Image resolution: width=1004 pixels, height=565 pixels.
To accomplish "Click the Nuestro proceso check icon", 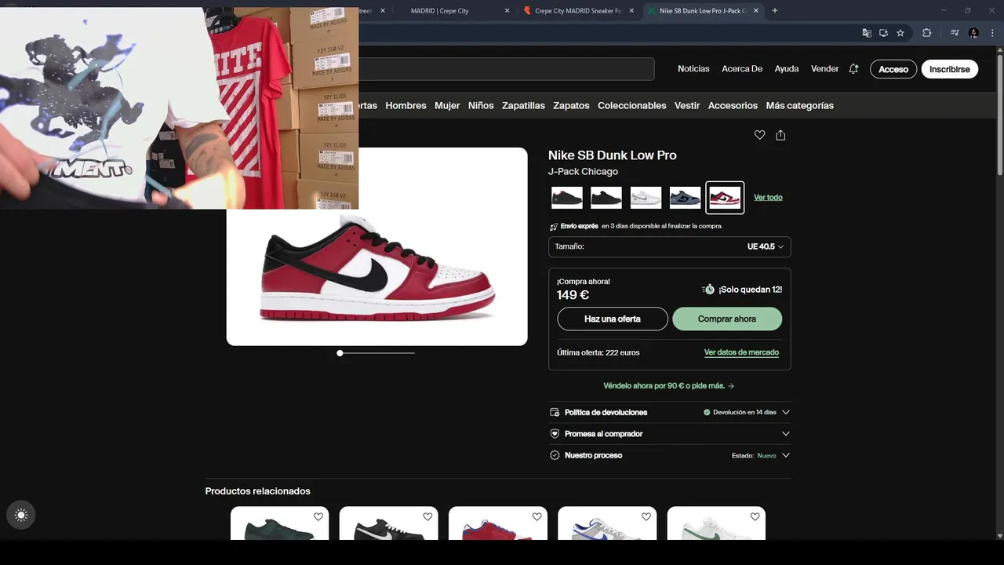I will [555, 455].
